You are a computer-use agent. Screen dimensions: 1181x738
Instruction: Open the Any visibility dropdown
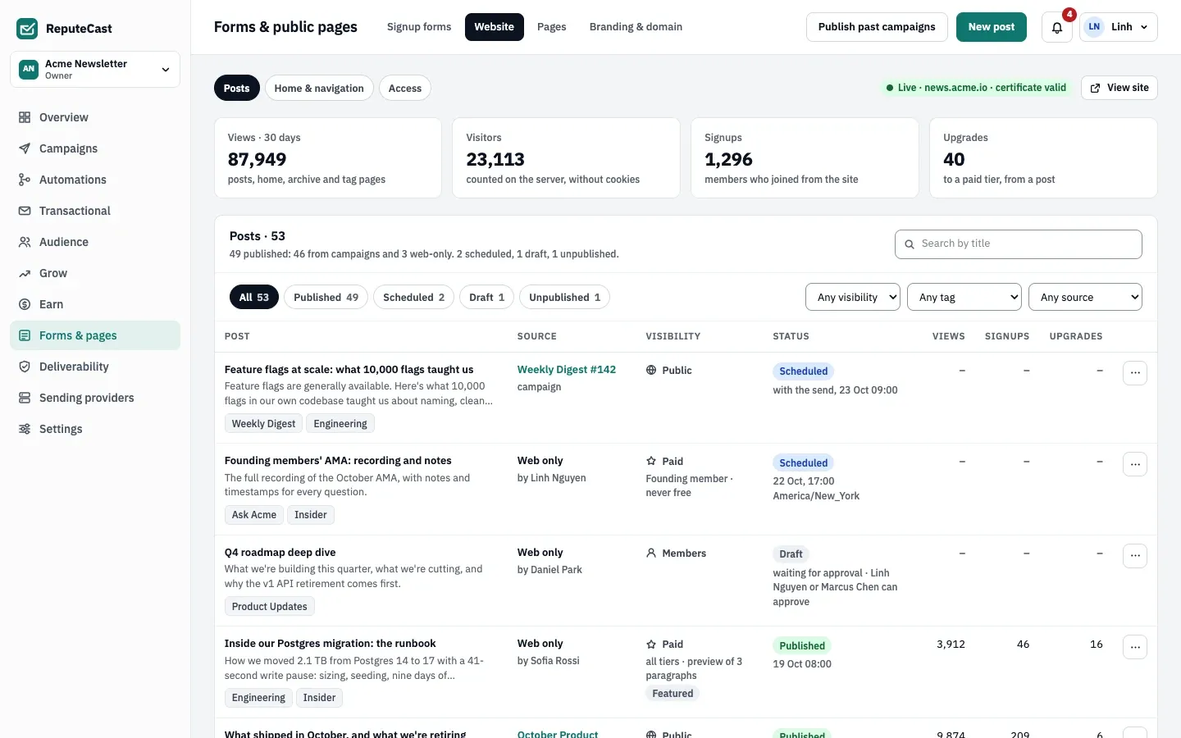tap(853, 298)
